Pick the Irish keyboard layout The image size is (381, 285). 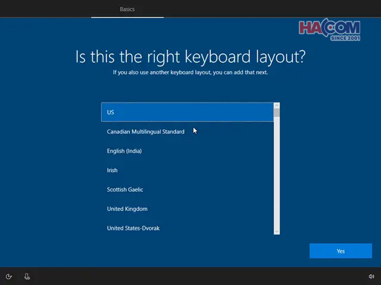pyautogui.click(x=112, y=170)
